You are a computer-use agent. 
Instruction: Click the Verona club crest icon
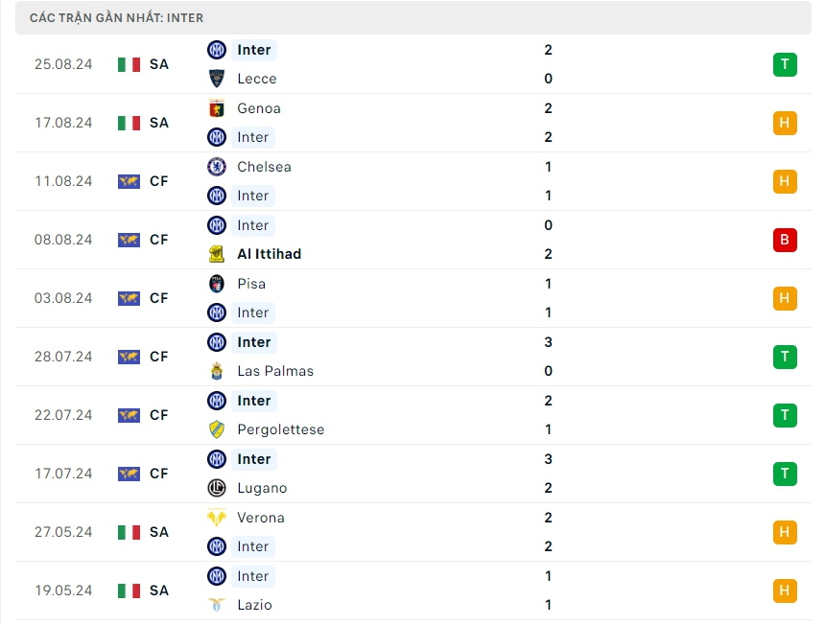(217, 518)
